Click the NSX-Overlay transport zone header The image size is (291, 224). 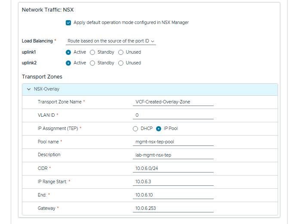(x=46, y=89)
